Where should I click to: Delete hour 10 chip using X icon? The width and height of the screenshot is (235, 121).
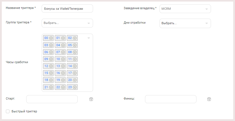pyautogui.click(x=63, y=59)
